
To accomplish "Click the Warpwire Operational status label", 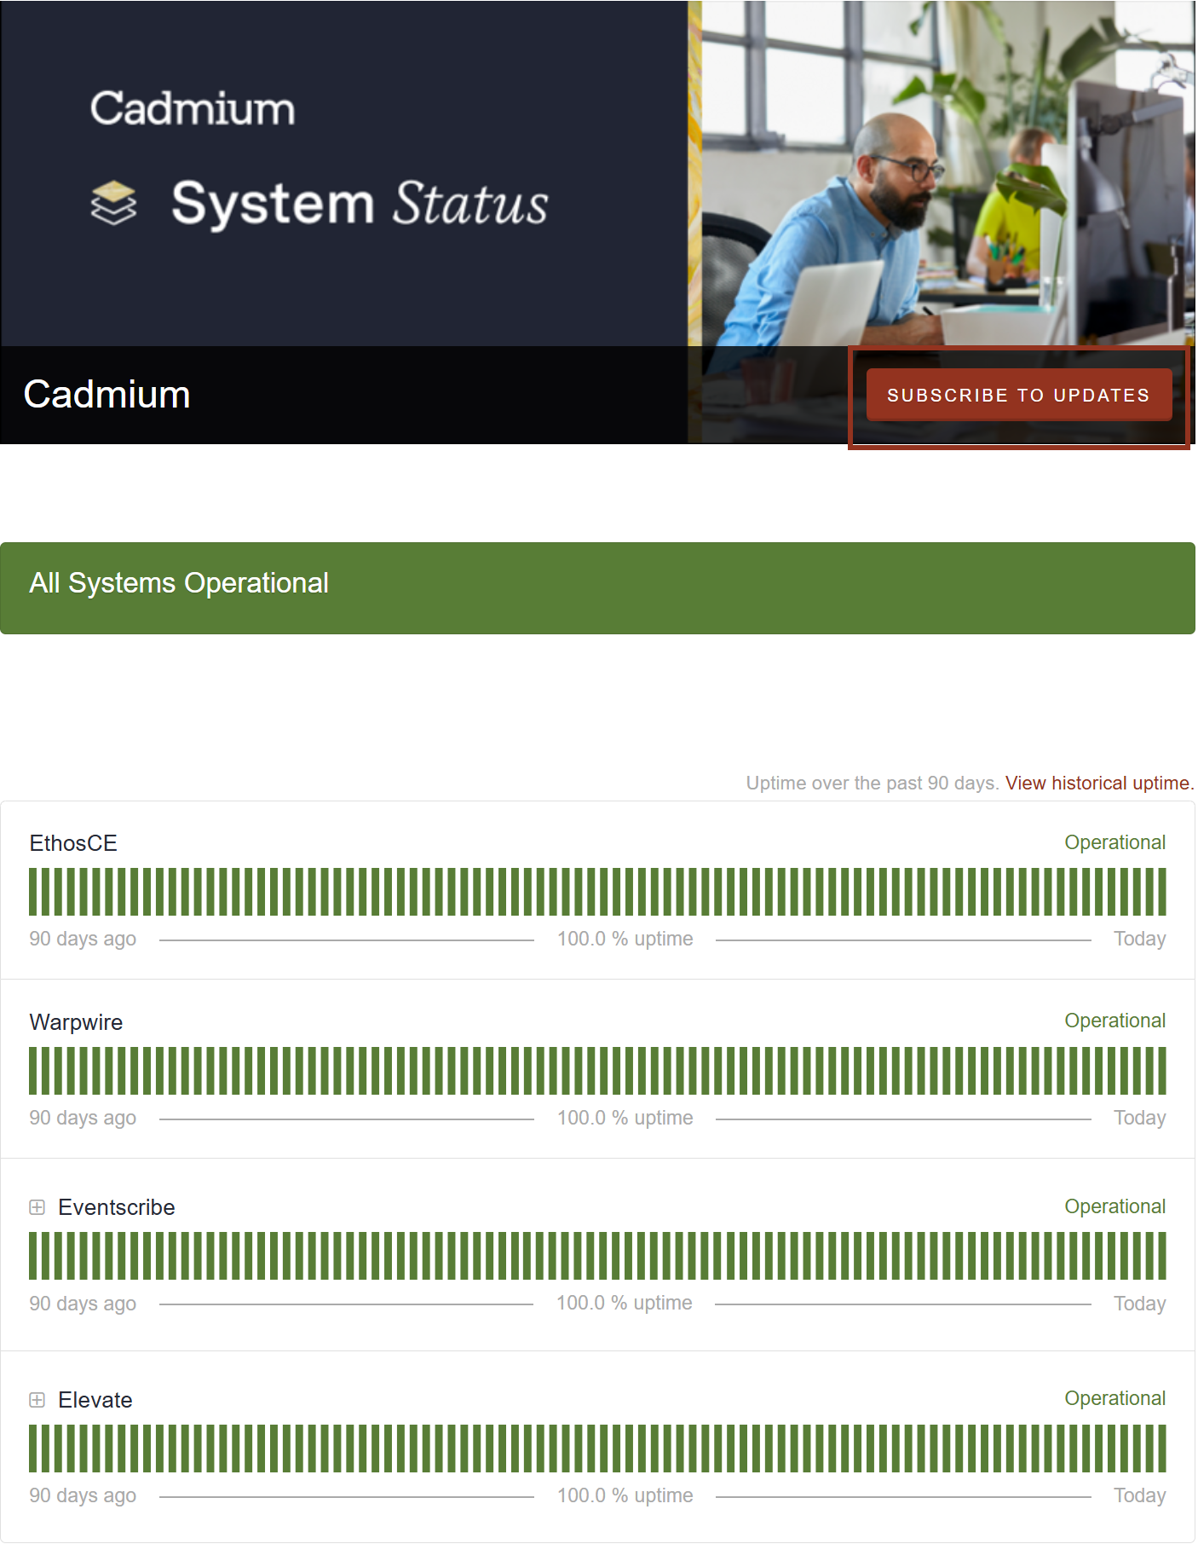I will pyautogui.click(x=1114, y=1021).
